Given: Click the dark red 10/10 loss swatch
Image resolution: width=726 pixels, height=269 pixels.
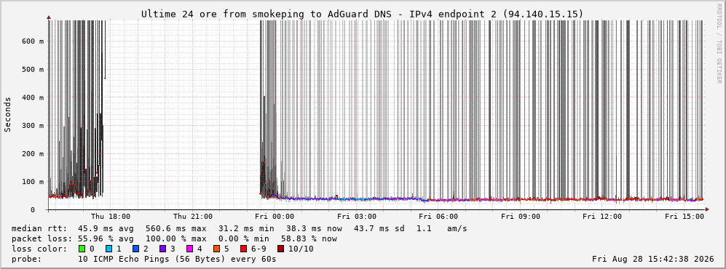Looking at the screenshot, I should [281, 249].
